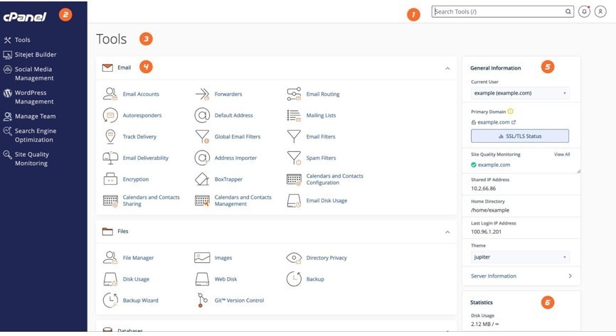
Task: Open the Images icon
Action: coord(202,257)
